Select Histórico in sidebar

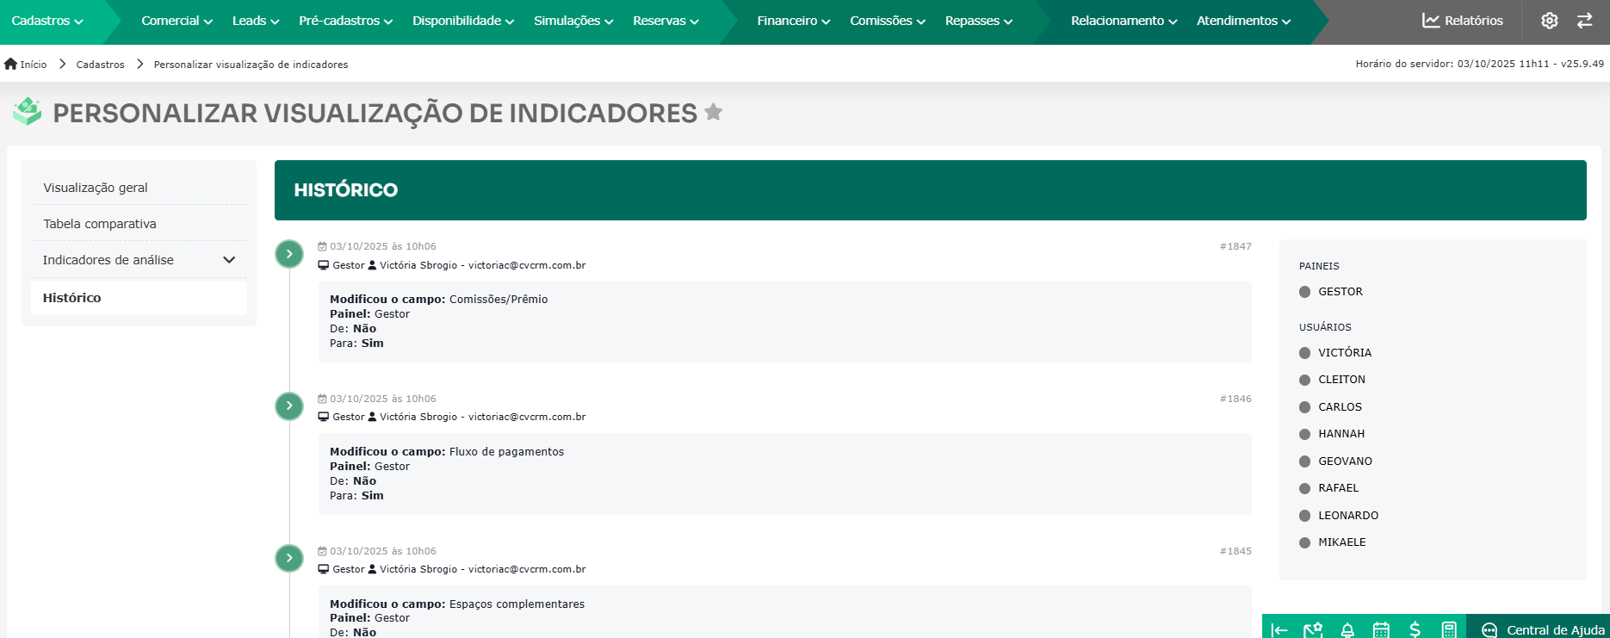[x=139, y=298]
